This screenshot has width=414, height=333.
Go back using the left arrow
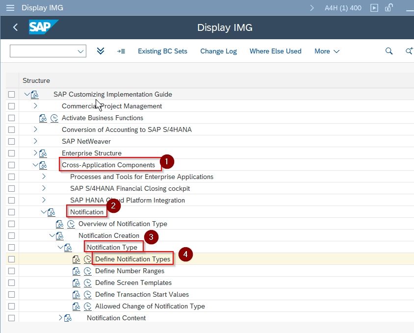[x=15, y=27]
